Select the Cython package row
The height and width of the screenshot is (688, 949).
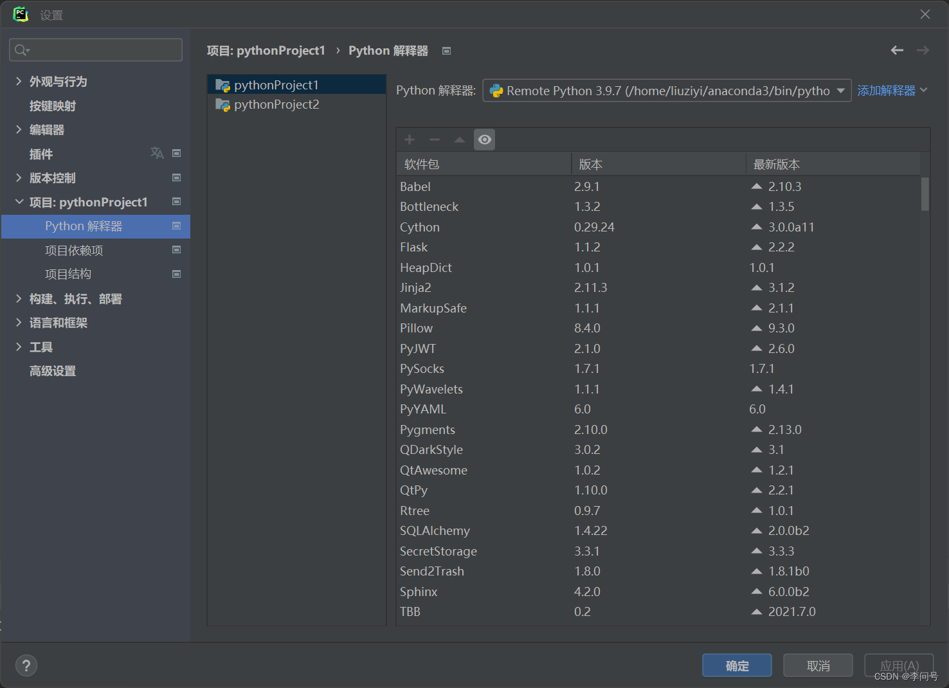pos(658,227)
